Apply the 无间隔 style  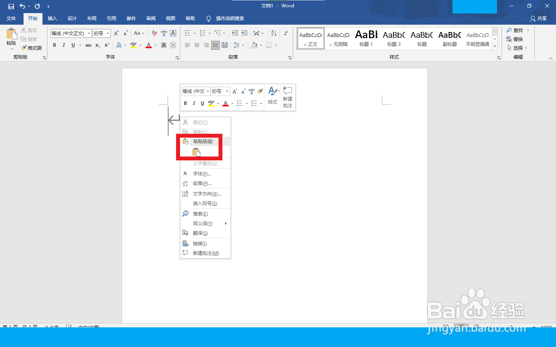pos(339,38)
